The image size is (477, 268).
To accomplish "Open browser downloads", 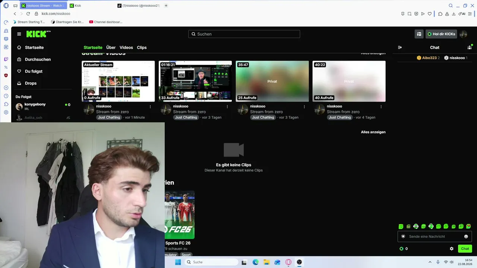I will pyautogui.click(x=454, y=14).
